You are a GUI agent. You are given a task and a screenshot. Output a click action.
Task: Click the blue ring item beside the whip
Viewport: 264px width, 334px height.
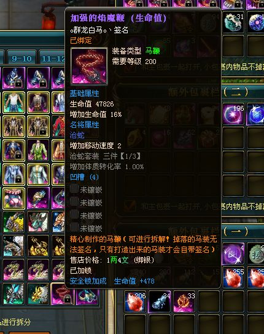(x=87, y=294)
